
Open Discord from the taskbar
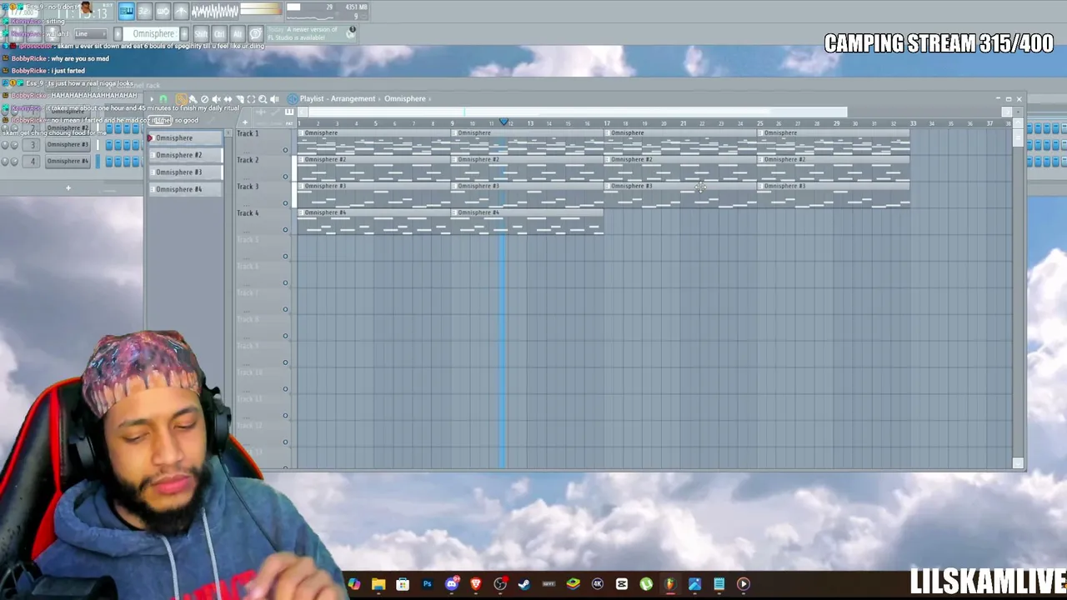[x=451, y=584]
